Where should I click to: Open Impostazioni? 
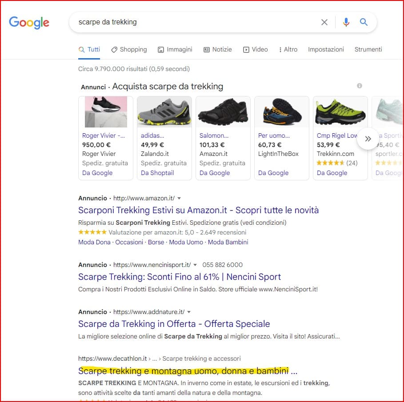pyautogui.click(x=326, y=49)
